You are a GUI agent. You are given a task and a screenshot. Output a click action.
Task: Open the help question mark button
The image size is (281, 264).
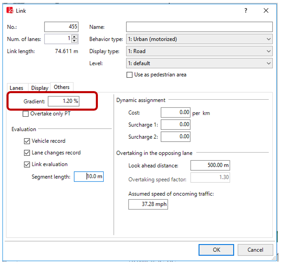pyautogui.click(x=246, y=11)
